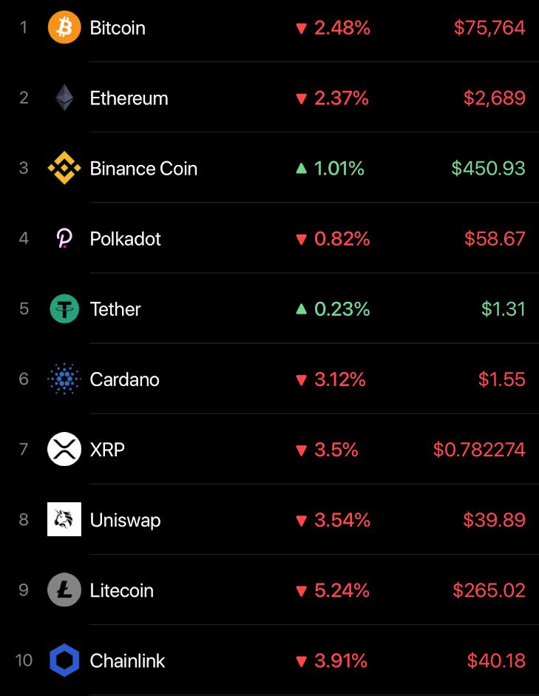Select the Ethereum diamond icon
Image resolution: width=539 pixels, height=696 pixels.
(64, 98)
